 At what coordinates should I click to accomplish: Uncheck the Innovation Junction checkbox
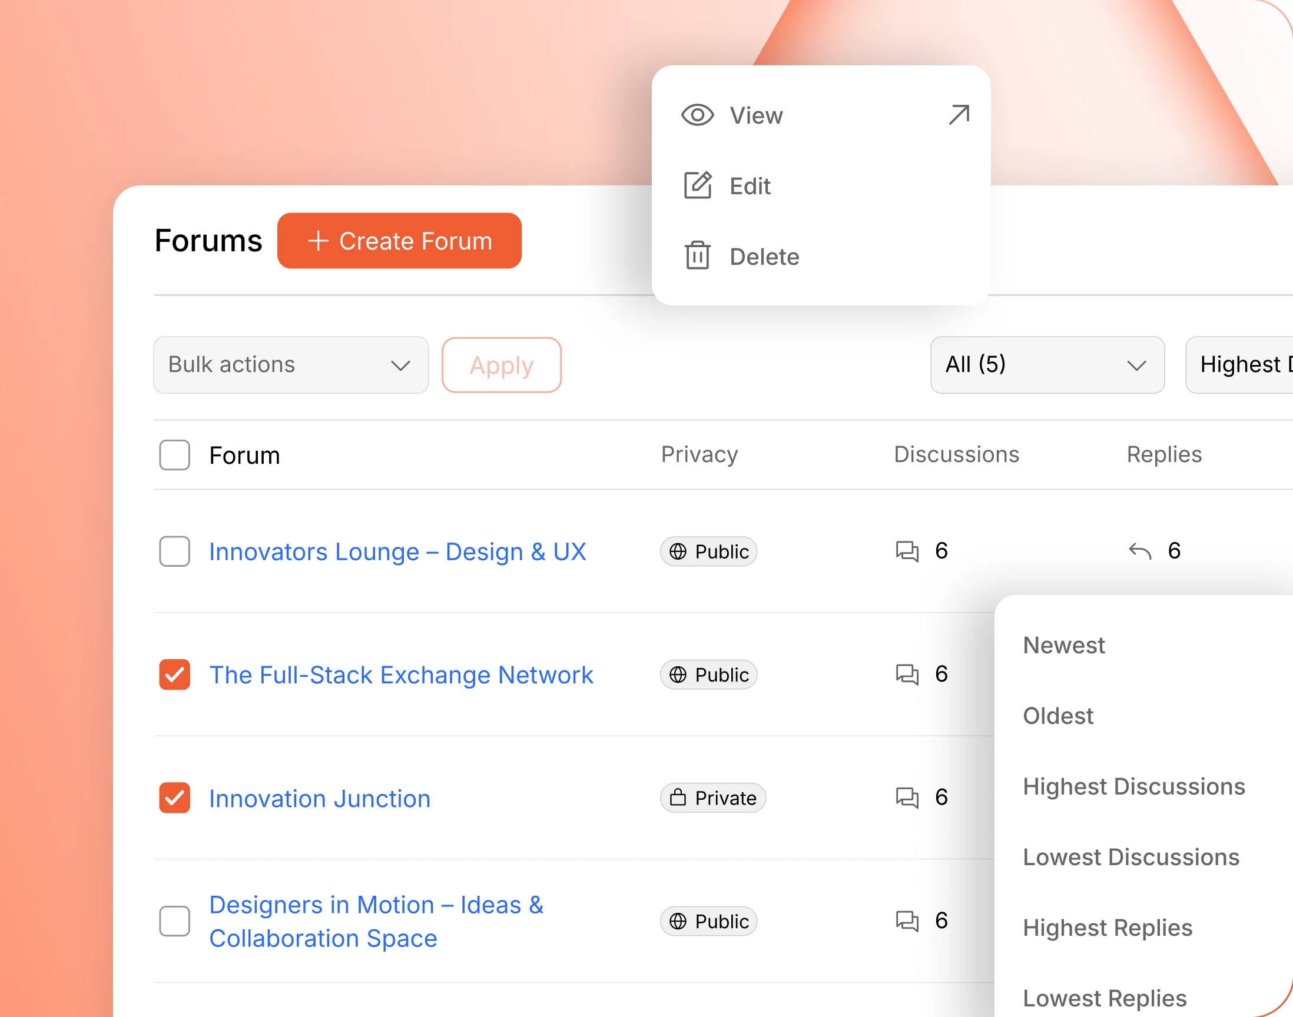[174, 798]
